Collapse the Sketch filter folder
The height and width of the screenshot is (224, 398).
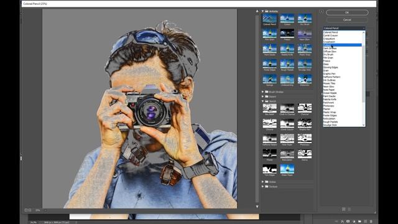pos(262,101)
